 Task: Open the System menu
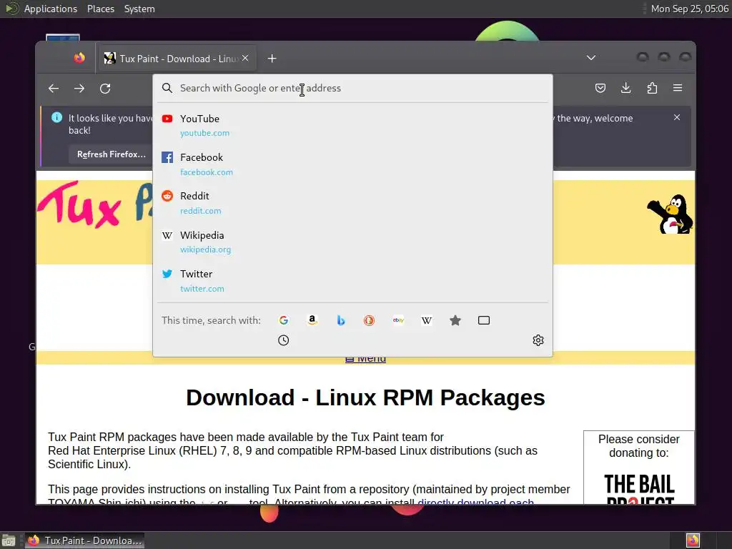coord(139,9)
